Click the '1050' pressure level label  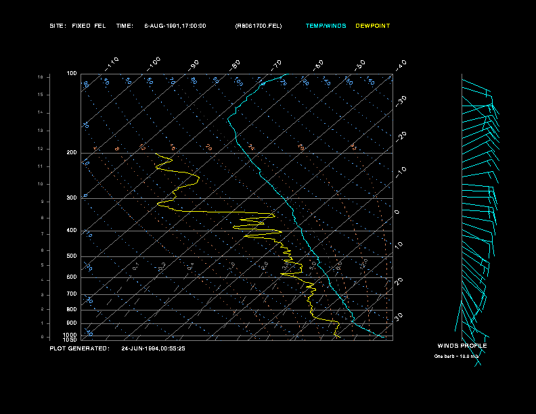(x=70, y=340)
